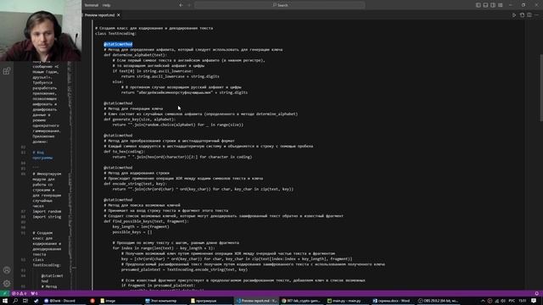Click the minimap in the left editor
The width and height of the screenshot is (543, 305).
[x=70, y=176]
